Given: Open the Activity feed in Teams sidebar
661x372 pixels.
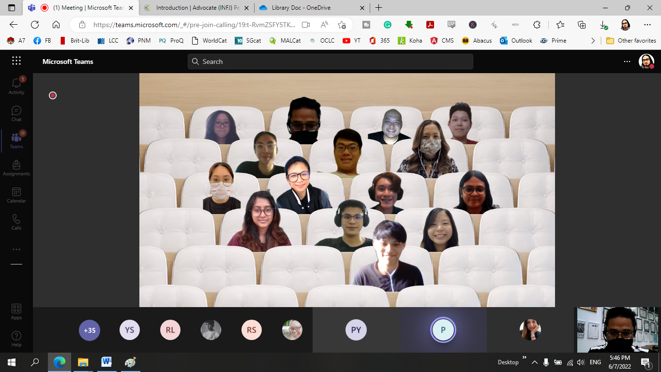Looking at the screenshot, I should click(16, 86).
